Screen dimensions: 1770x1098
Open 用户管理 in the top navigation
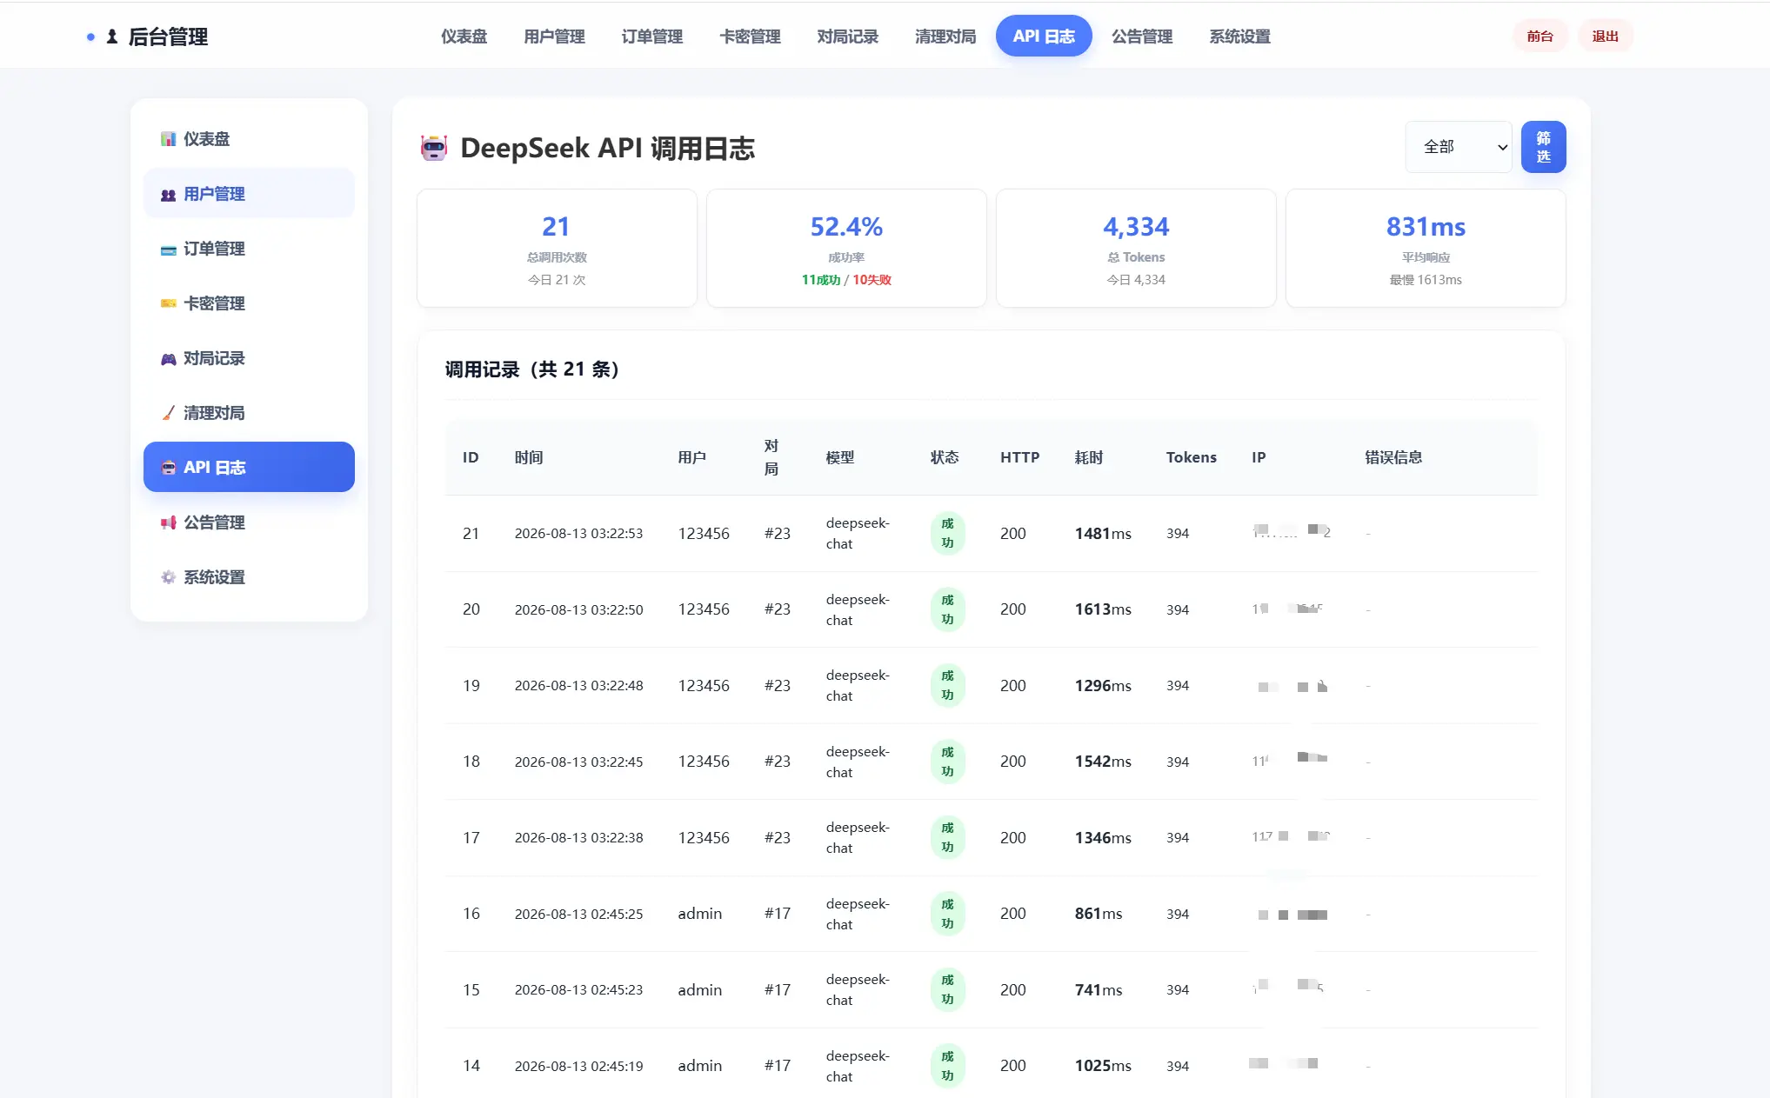point(554,37)
